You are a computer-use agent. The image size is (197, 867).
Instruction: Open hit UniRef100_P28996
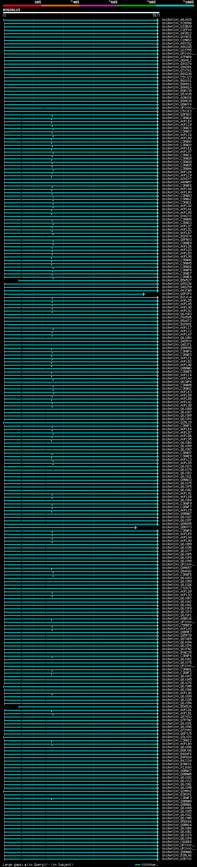(x=177, y=23)
